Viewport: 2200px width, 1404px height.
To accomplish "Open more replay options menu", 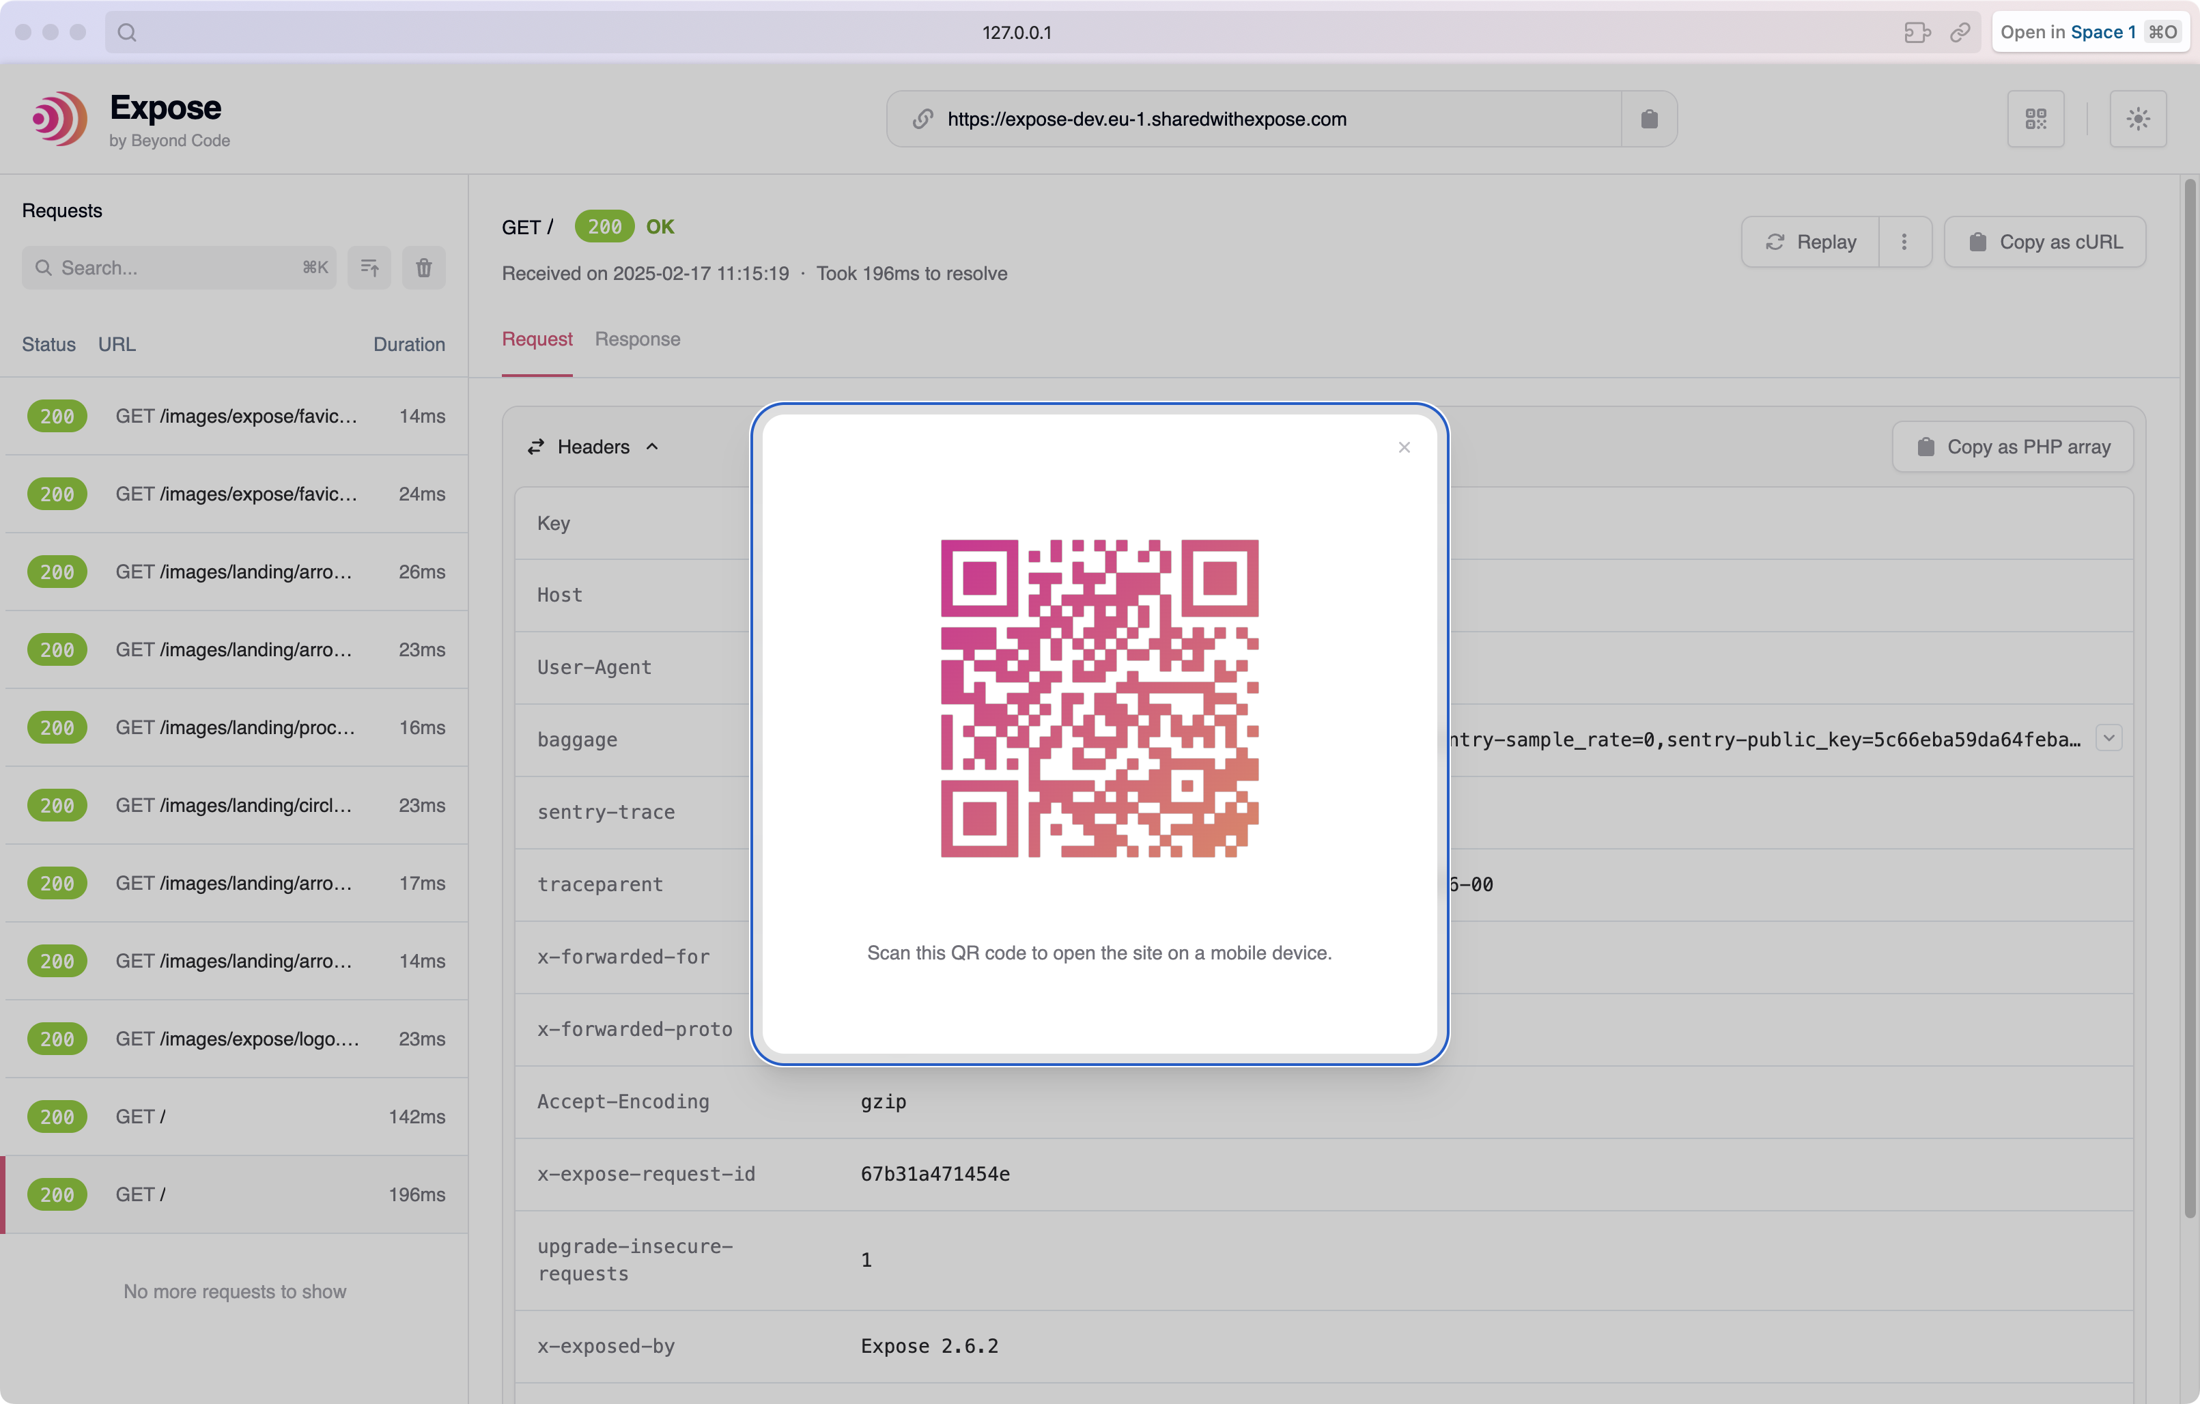I will pos(1905,242).
